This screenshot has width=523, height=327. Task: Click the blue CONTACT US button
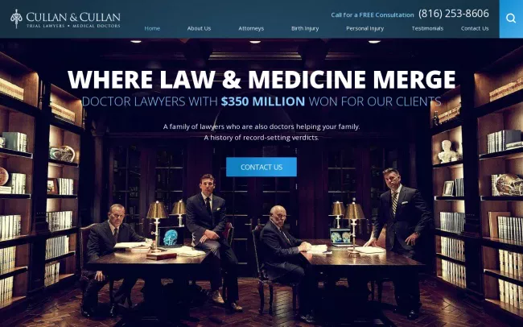tap(261, 167)
